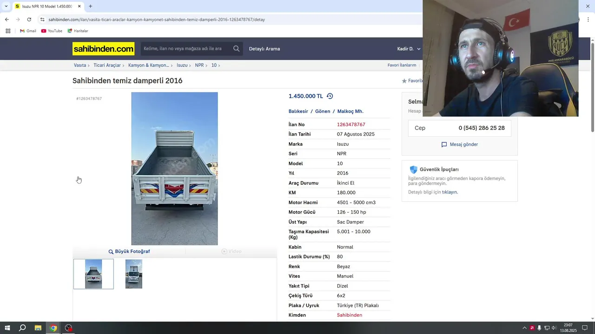Click Gönen district link
The image size is (595, 334).
[323, 111]
